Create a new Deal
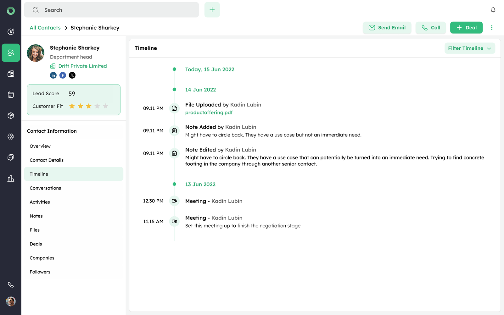The image size is (504, 315). 466,28
